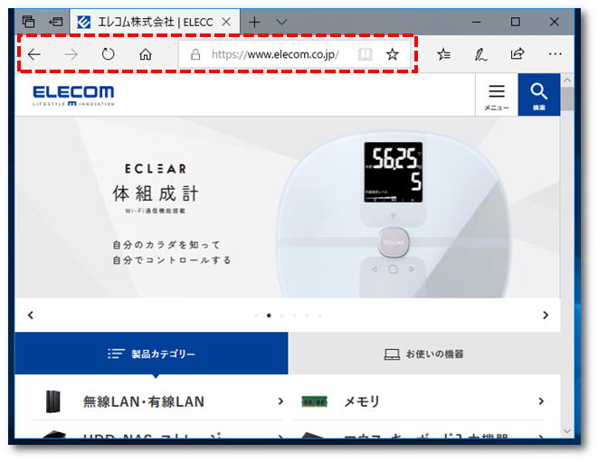Open browser settings and more menu

click(555, 54)
